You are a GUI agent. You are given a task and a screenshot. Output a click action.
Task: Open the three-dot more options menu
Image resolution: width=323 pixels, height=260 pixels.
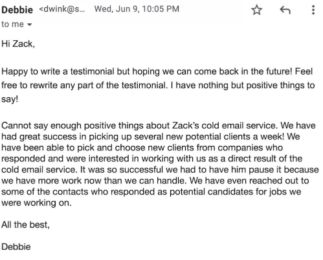pyautogui.click(x=313, y=10)
